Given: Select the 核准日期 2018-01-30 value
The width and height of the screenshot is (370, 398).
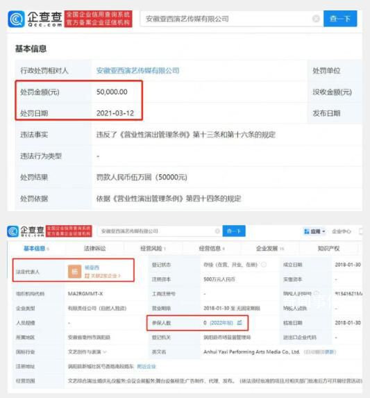Looking at the screenshot, I should pyautogui.click(x=348, y=322).
